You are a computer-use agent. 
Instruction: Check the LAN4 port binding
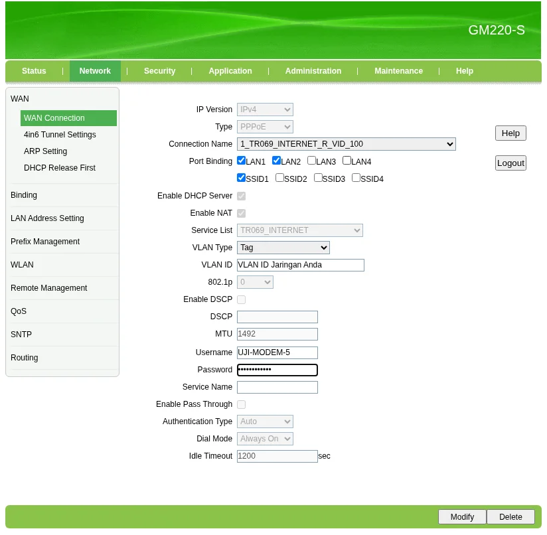(x=347, y=161)
